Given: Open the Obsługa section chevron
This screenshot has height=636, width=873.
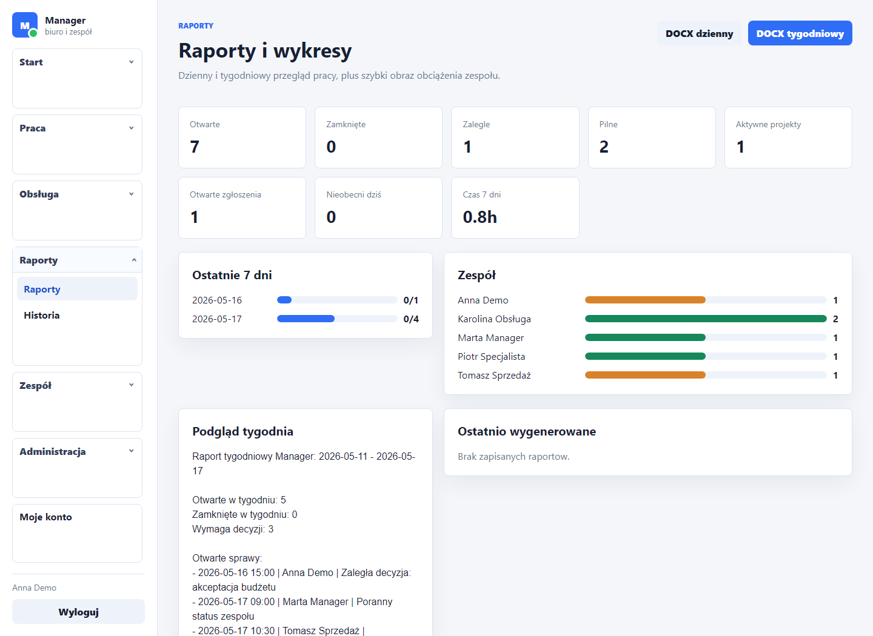Looking at the screenshot, I should [132, 194].
